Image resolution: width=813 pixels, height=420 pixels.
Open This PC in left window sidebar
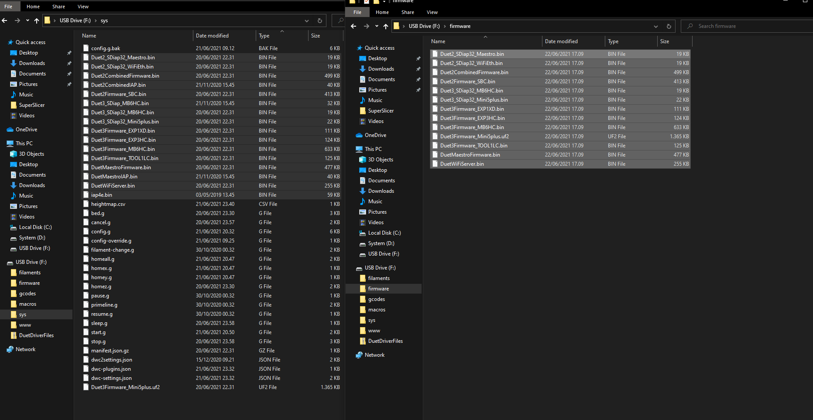(x=24, y=143)
